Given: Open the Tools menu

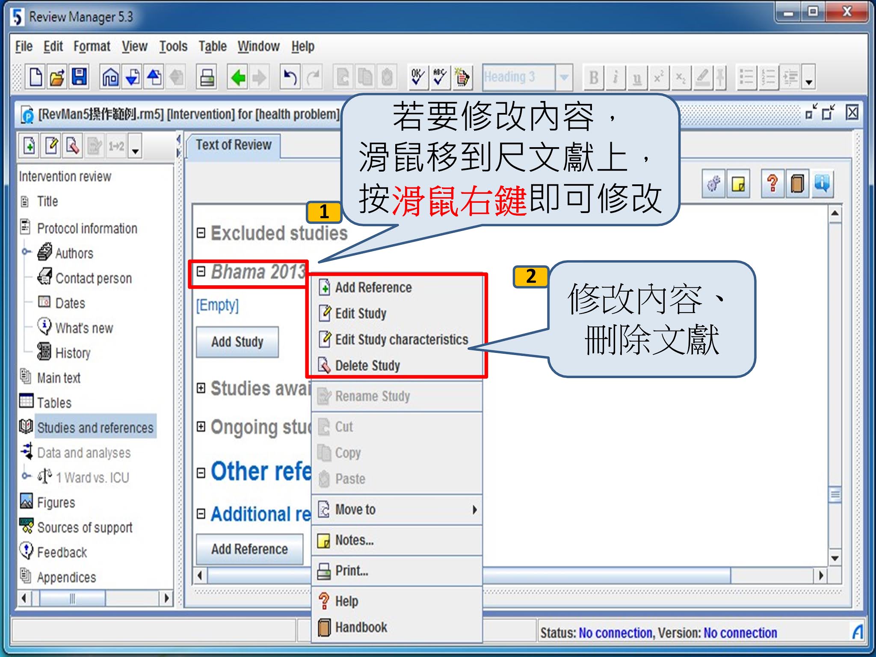Looking at the screenshot, I should tap(173, 46).
